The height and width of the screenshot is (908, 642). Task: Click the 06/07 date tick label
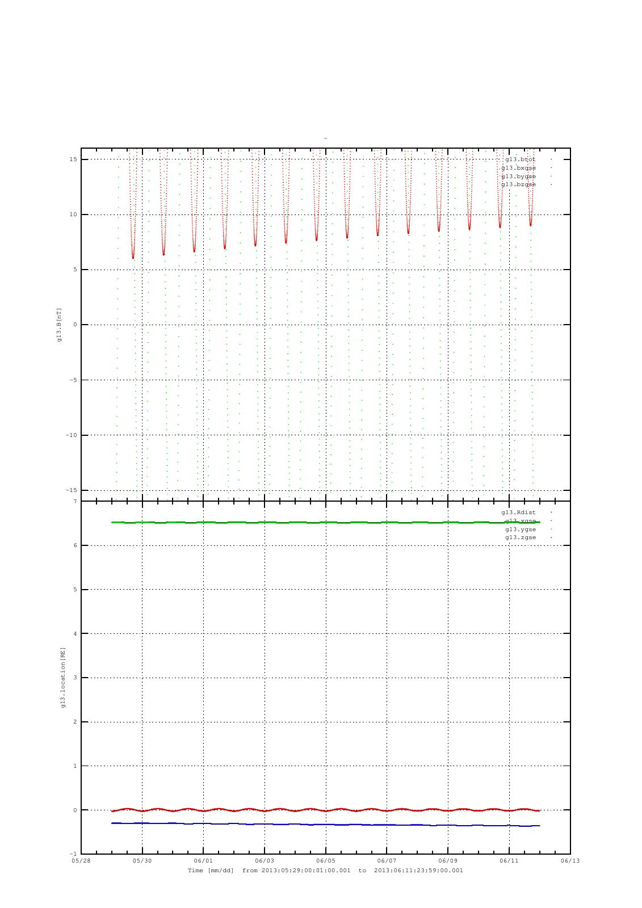(x=387, y=861)
